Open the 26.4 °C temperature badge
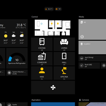The width and height of the screenshot is (106, 106). (x=49, y=9)
